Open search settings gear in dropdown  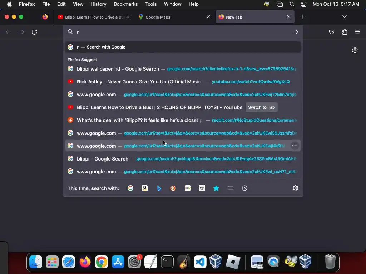(x=296, y=188)
